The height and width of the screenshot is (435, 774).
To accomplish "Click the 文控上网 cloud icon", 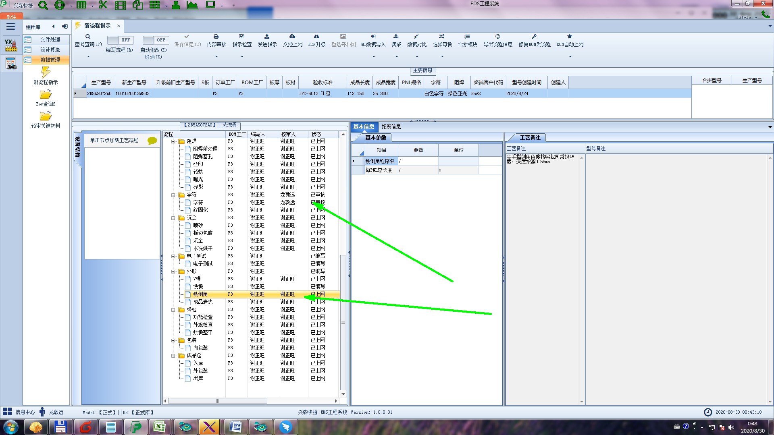I will [x=292, y=37].
